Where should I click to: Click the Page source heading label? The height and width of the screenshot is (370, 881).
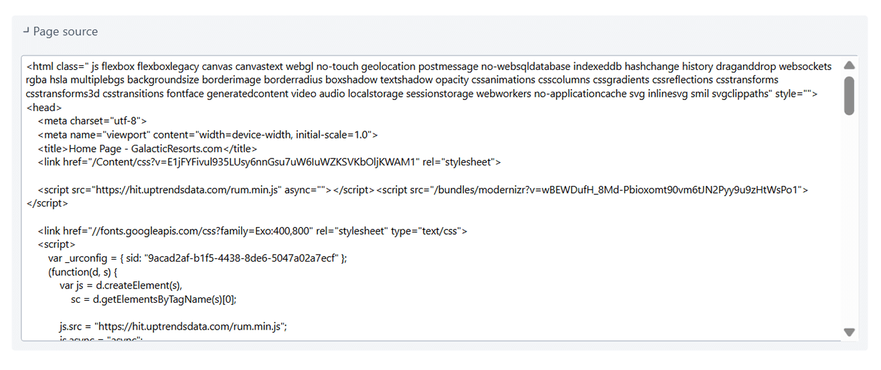coord(66,31)
